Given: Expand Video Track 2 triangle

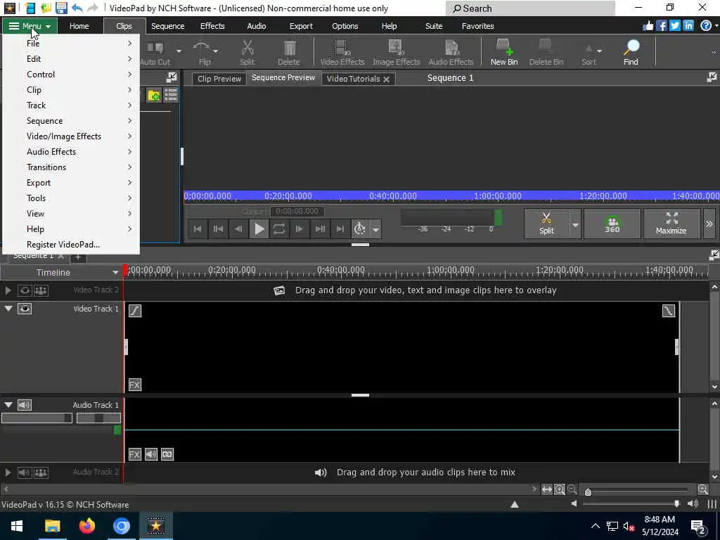Looking at the screenshot, I should point(8,290).
